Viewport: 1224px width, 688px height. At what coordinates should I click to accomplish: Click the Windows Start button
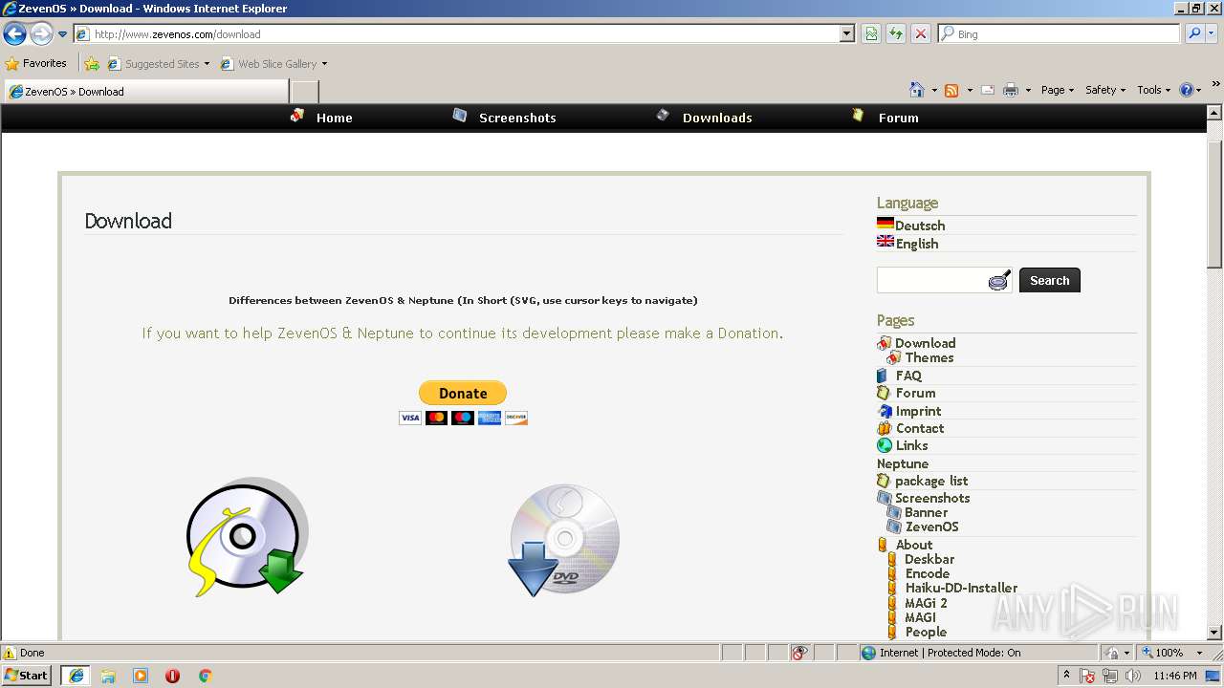(27, 675)
